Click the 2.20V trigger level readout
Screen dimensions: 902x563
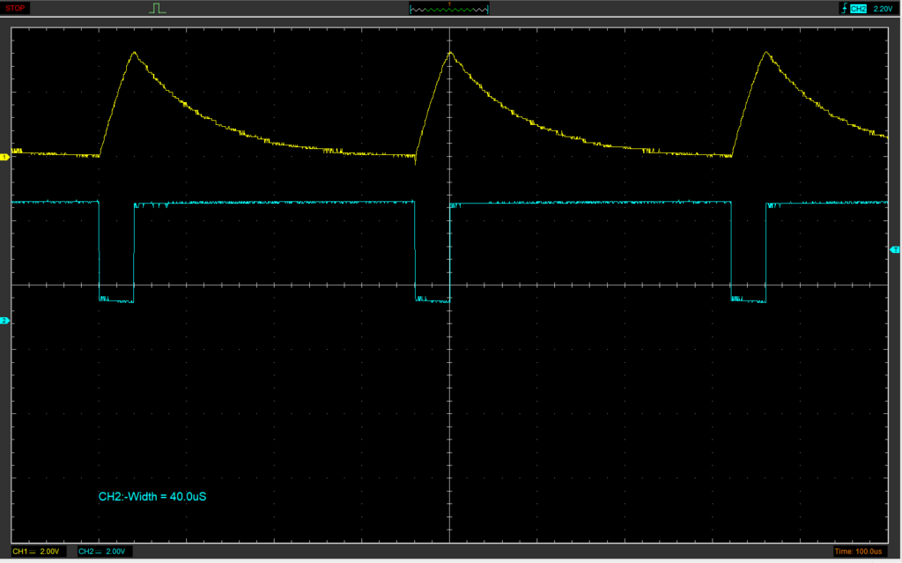pos(884,9)
